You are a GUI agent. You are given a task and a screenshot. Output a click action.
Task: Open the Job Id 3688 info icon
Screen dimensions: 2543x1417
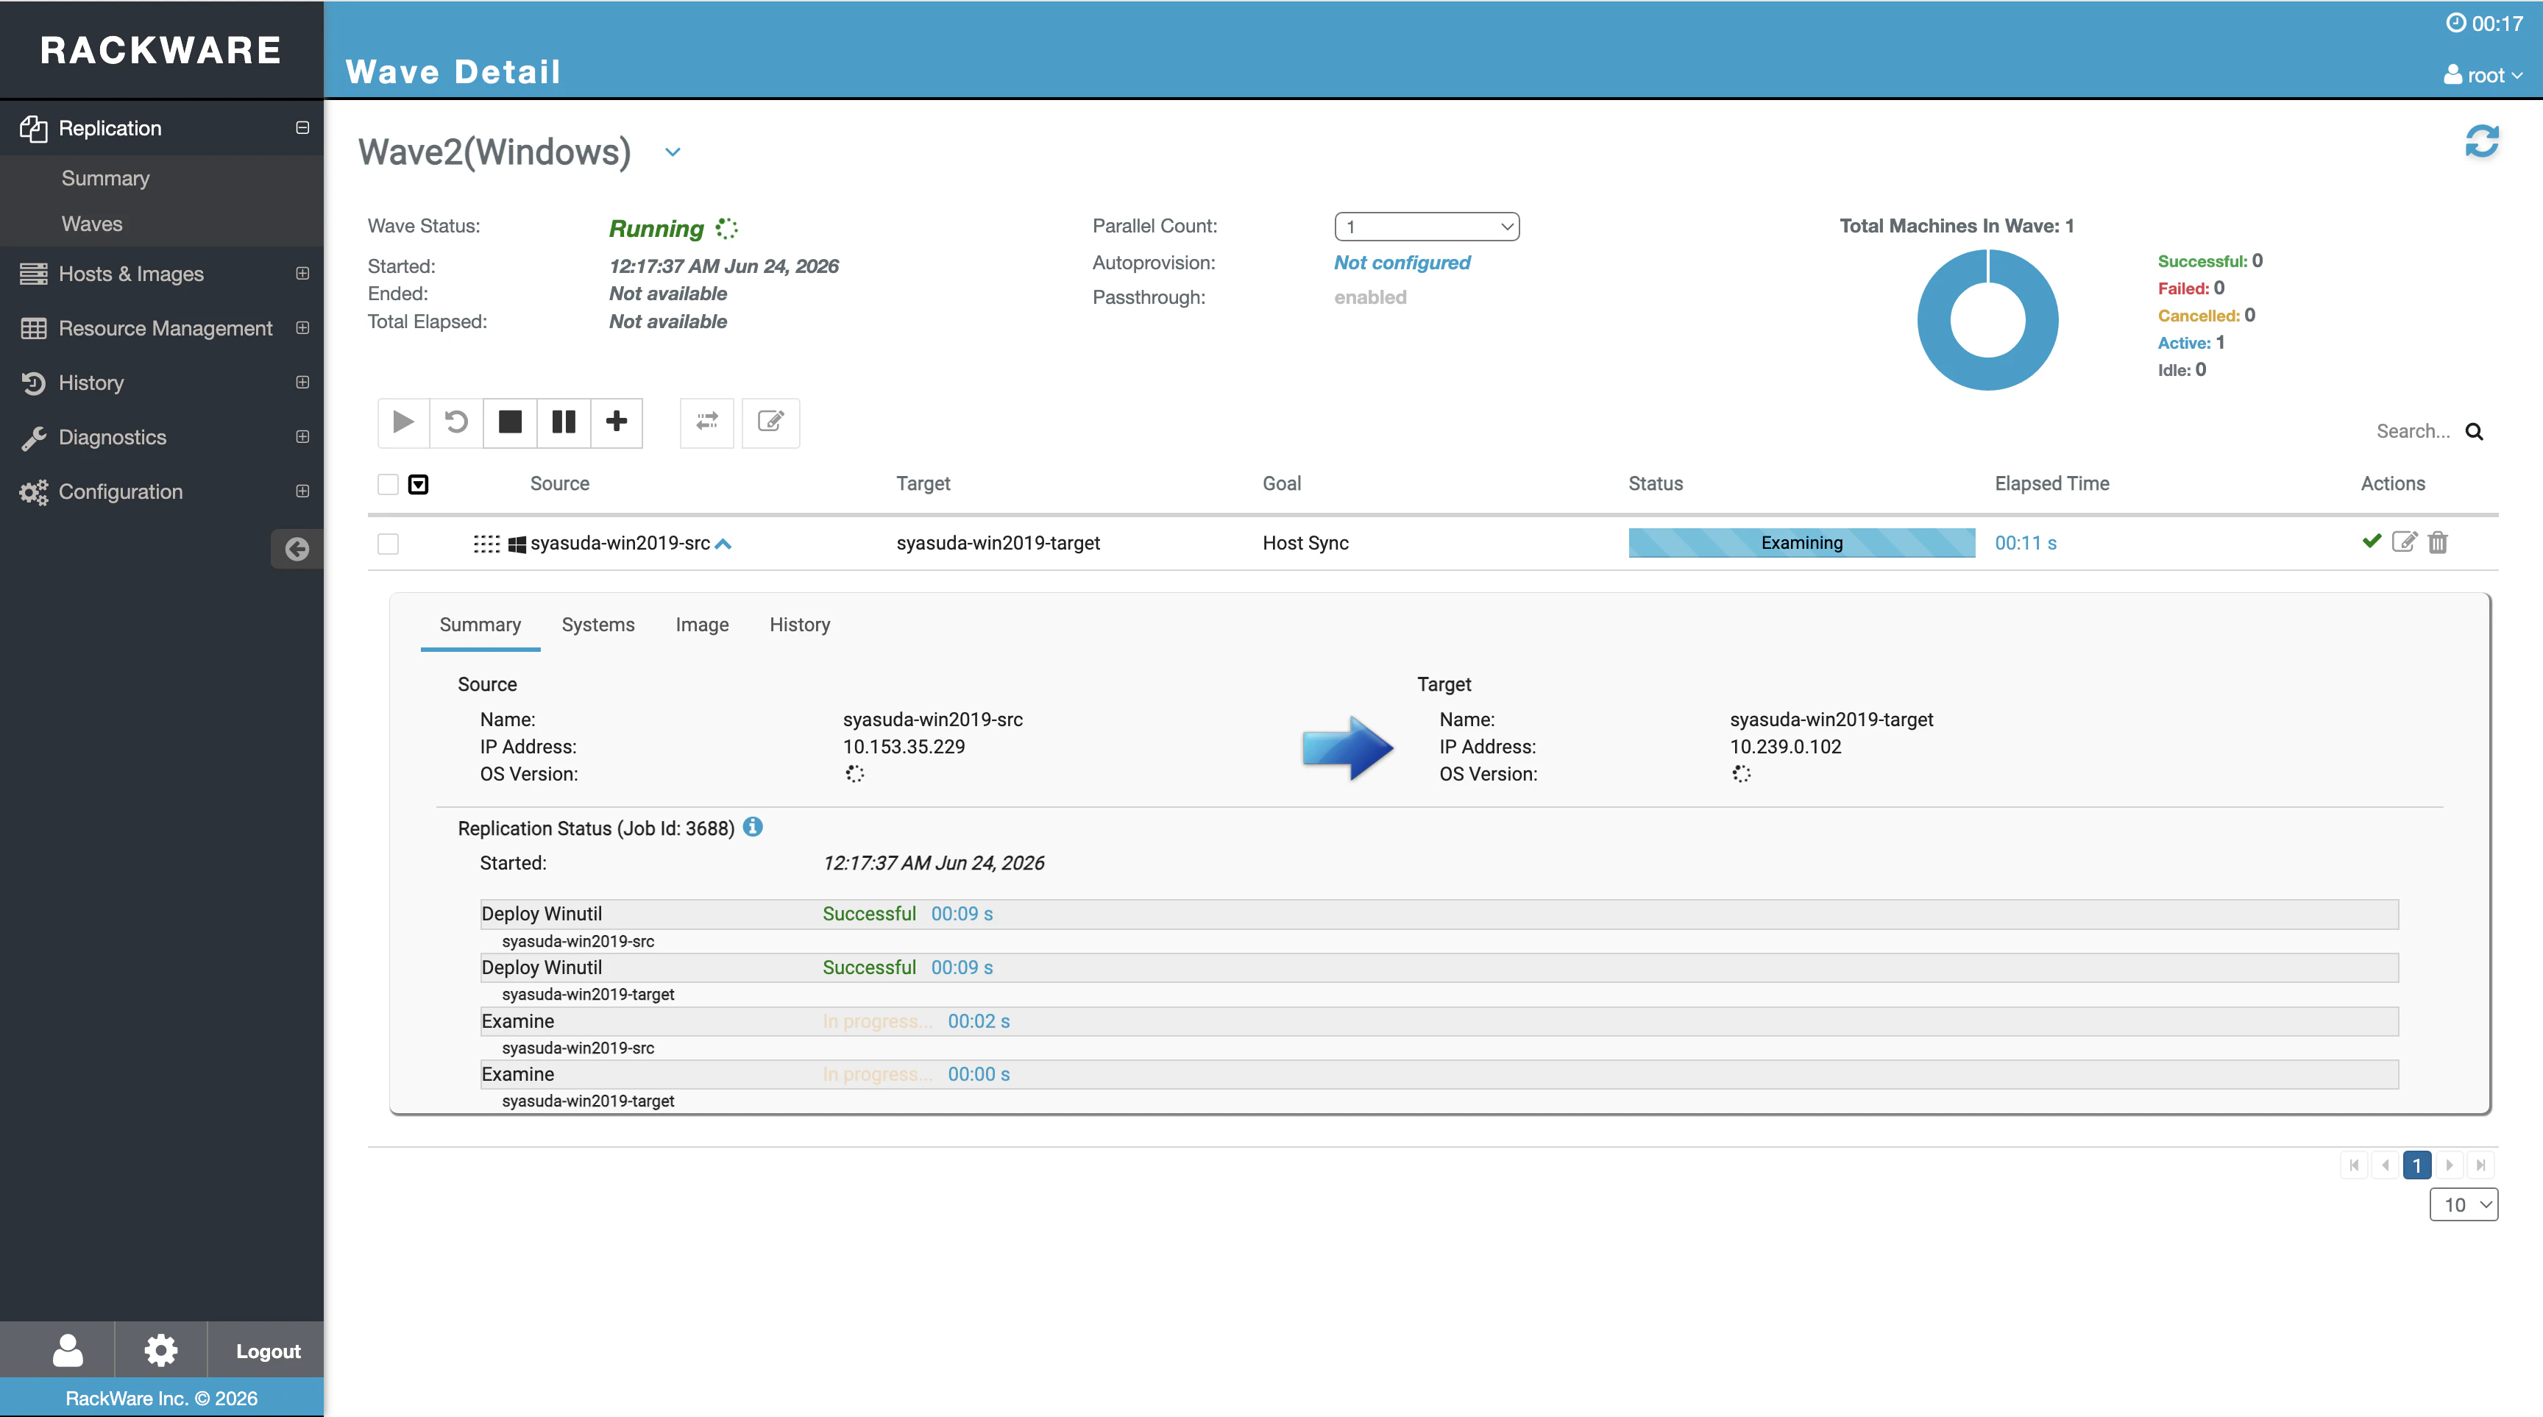click(752, 827)
